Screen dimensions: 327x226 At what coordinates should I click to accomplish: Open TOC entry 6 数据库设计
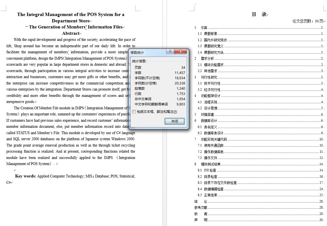tap(259, 121)
